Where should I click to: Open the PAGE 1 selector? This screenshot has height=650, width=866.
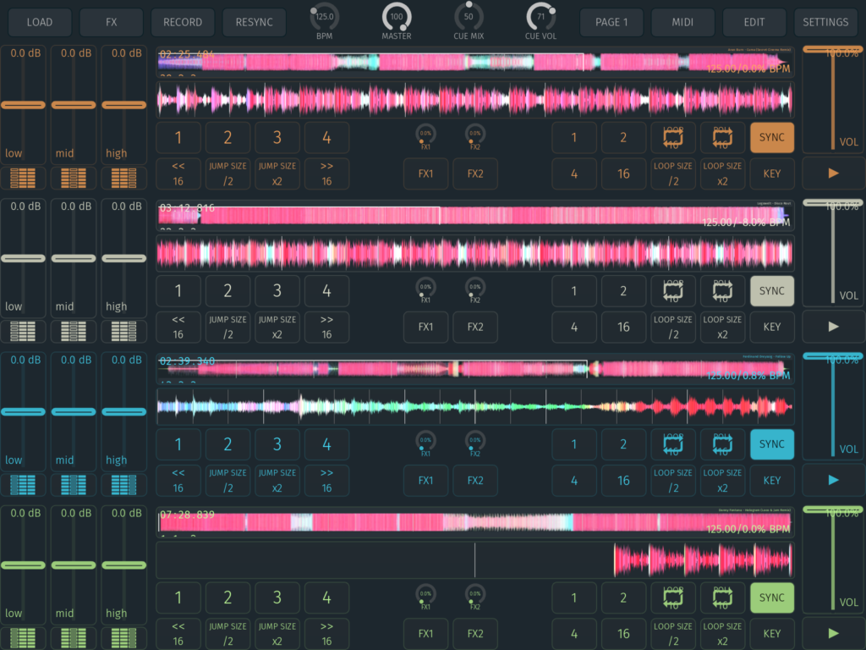(x=611, y=22)
